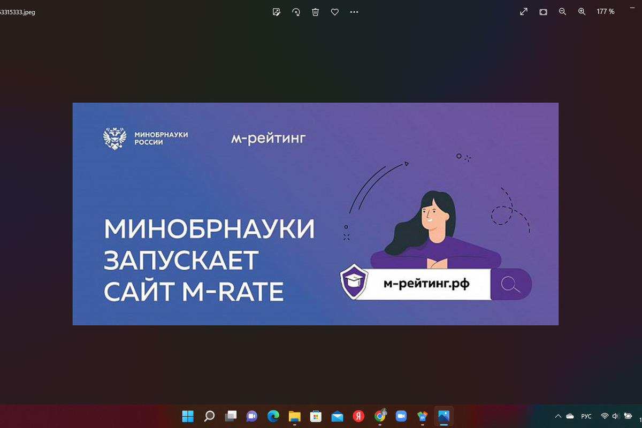
Task: Delete the photo using the trash icon
Action: pos(316,12)
